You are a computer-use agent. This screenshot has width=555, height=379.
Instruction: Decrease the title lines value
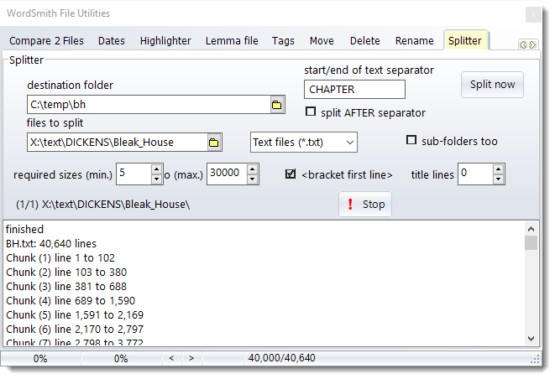point(498,179)
